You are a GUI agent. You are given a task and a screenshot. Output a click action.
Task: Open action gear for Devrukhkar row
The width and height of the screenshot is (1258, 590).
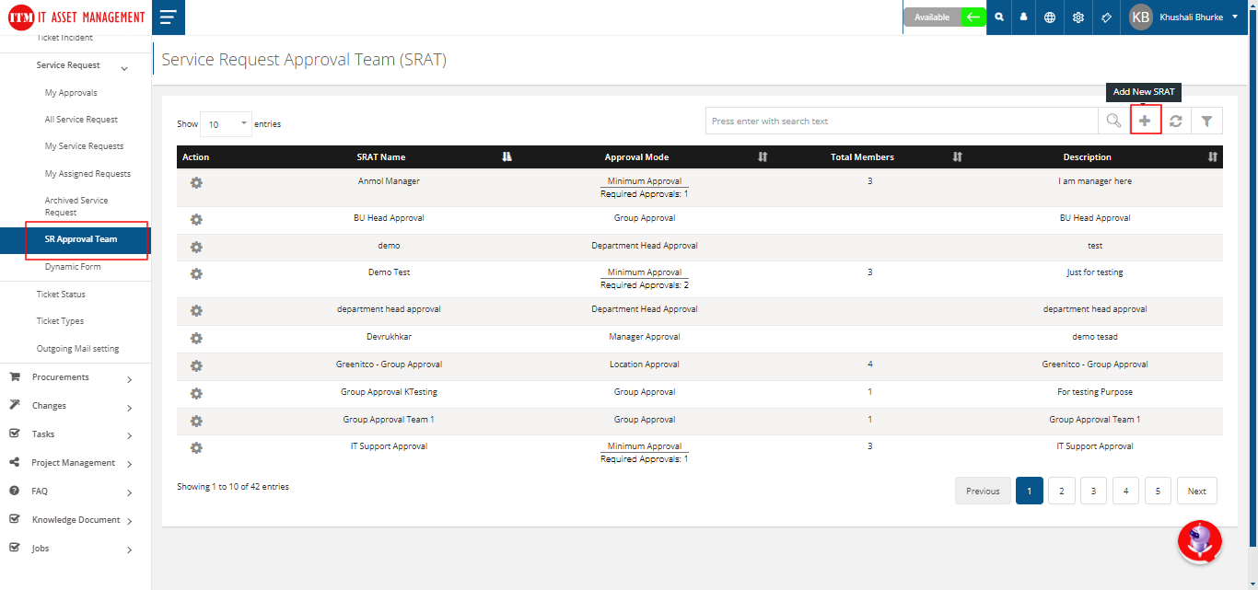(x=196, y=338)
